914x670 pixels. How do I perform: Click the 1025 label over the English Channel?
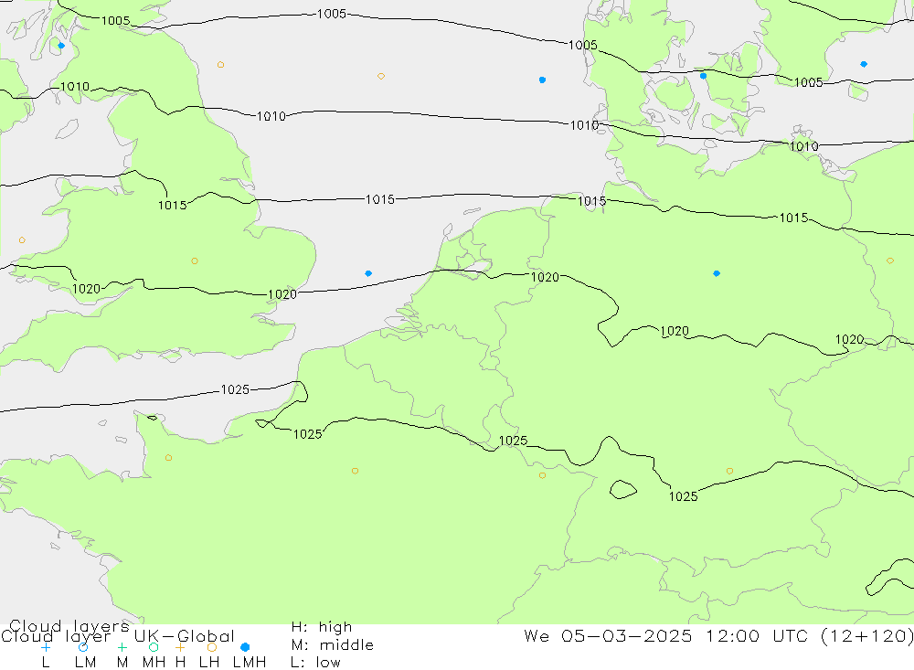click(x=235, y=389)
